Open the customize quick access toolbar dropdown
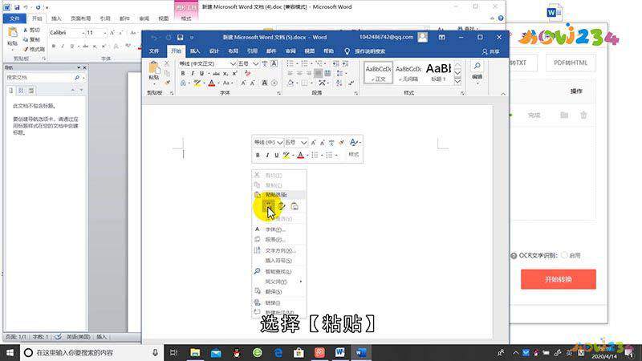 [x=192, y=37]
